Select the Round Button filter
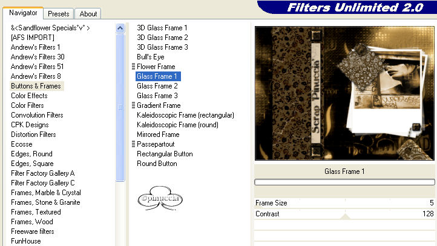 (157, 164)
